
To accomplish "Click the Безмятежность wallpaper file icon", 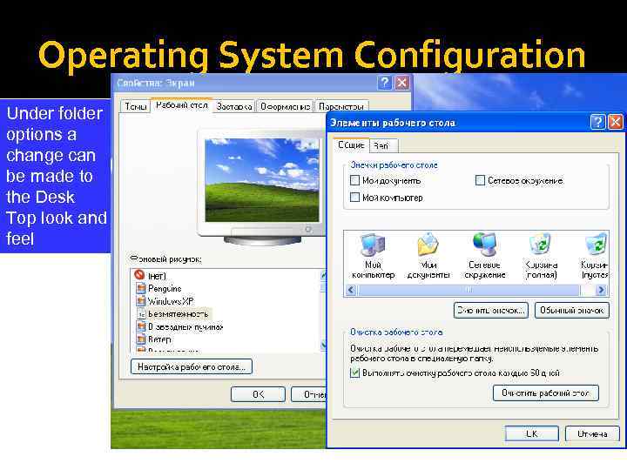I will (140, 313).
